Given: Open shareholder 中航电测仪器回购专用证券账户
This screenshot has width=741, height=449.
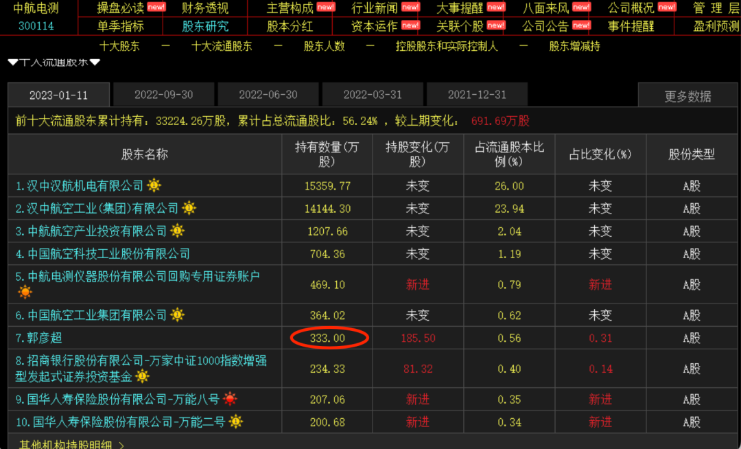Looking at the screenshot, I should tap(137, 277).
